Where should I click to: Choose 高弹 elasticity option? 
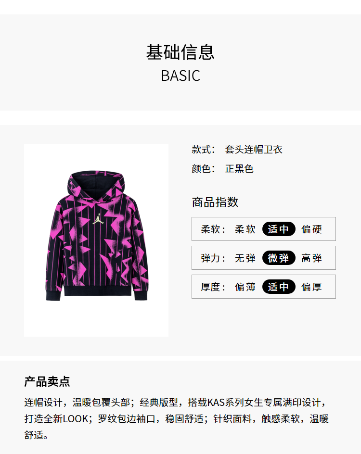click(311, 258)
